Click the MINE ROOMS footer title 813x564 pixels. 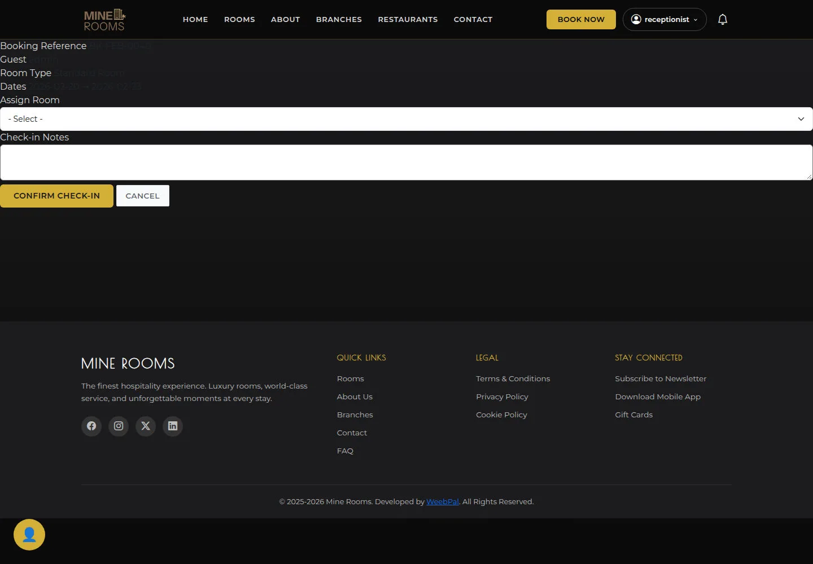tap(128, 363)
